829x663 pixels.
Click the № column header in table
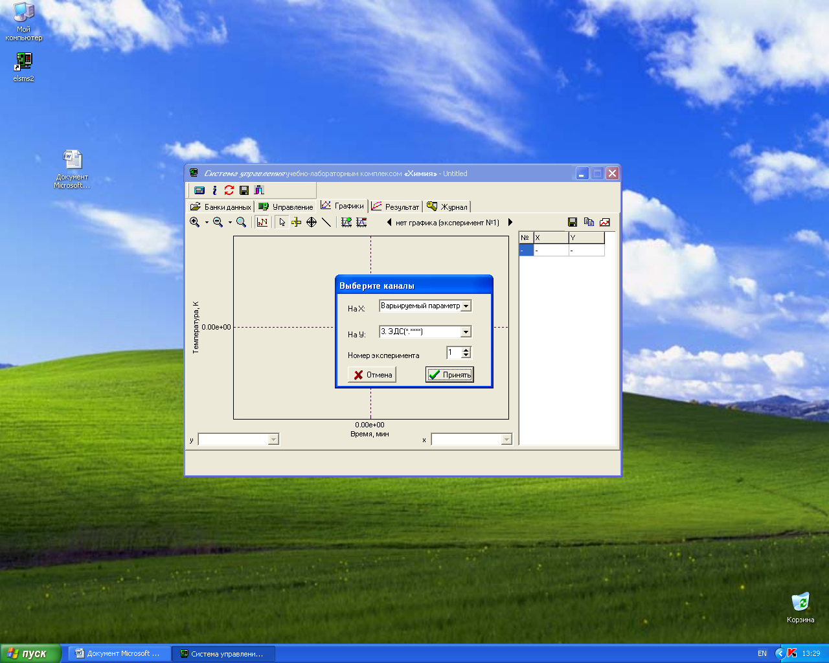point(526,238)
